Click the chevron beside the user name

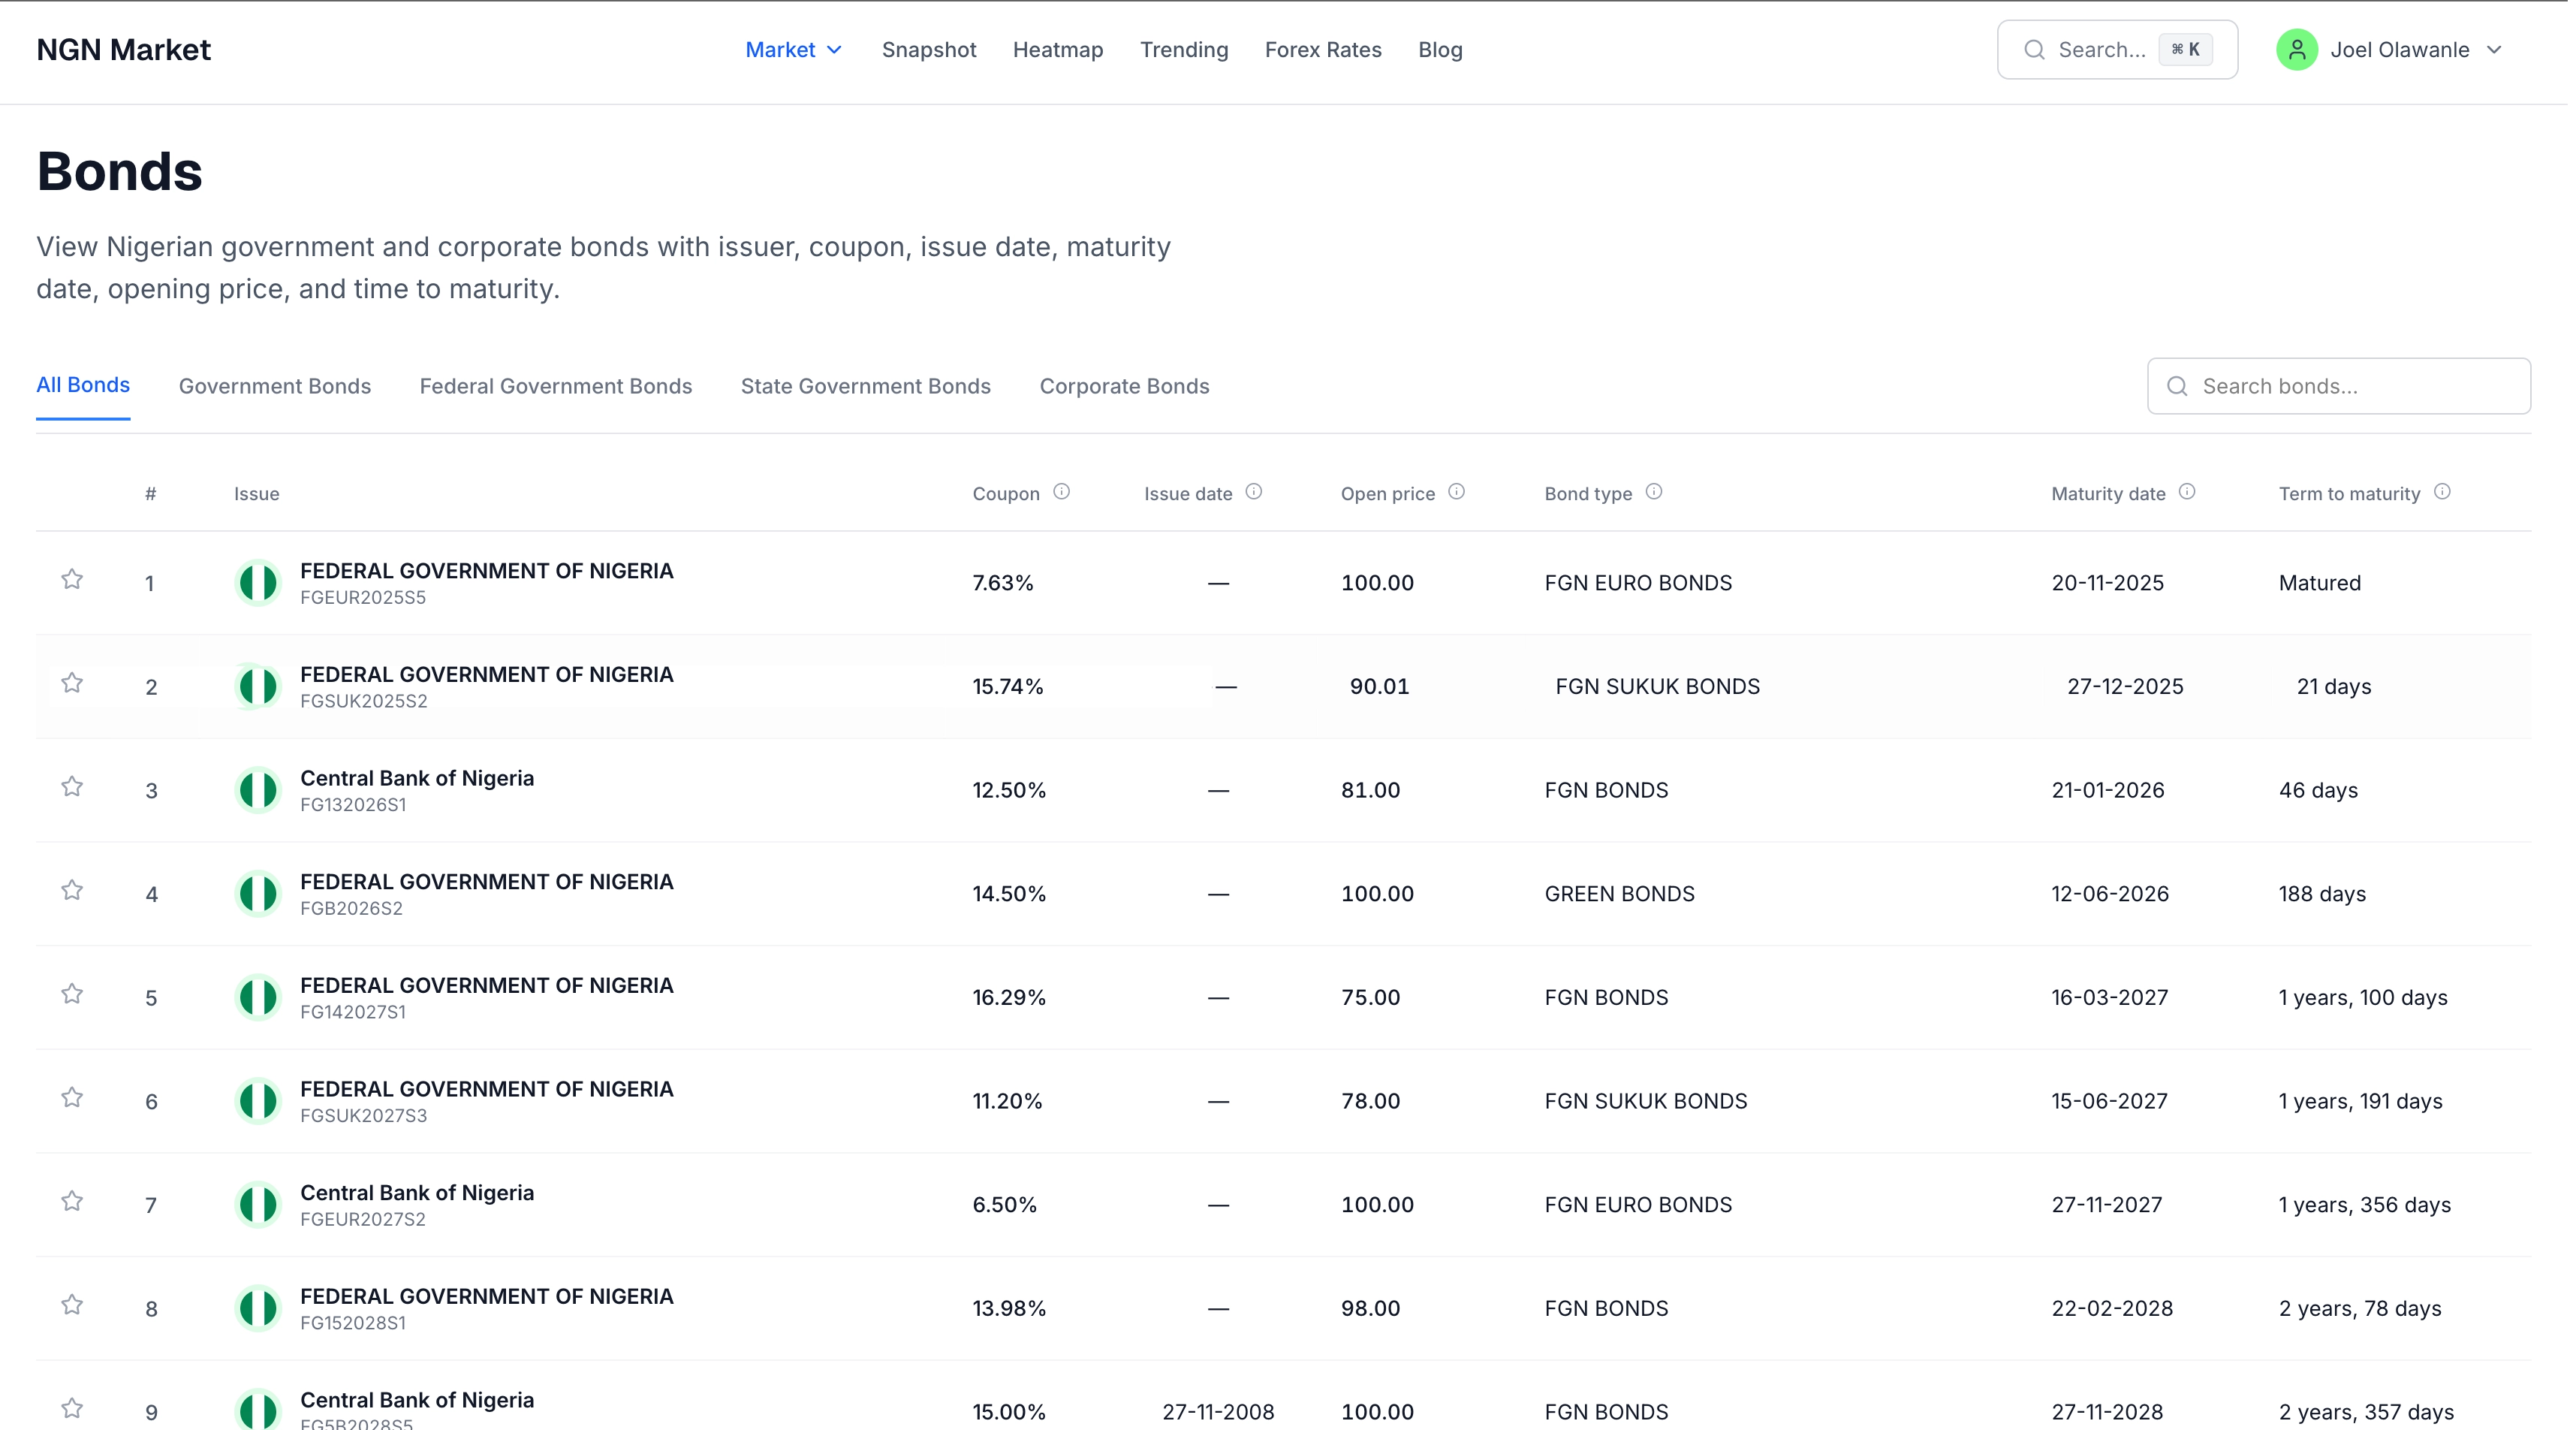tap(2494, 50)
